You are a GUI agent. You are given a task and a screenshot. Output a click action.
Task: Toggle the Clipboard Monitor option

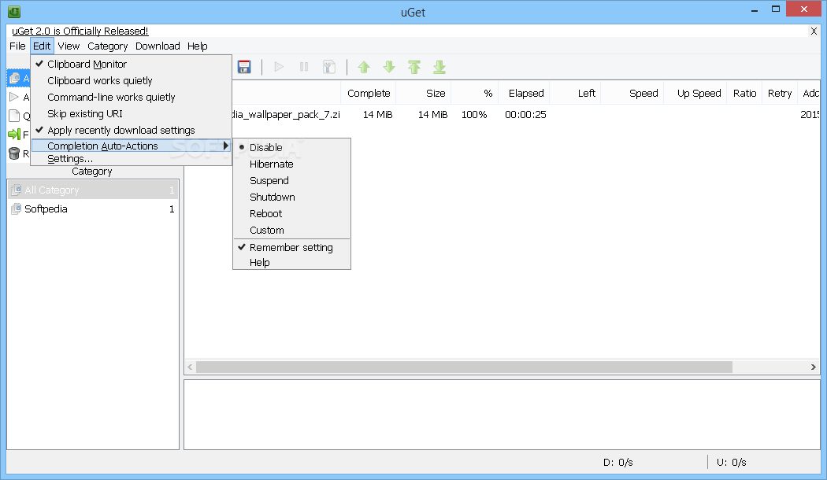tap(131, 65)
